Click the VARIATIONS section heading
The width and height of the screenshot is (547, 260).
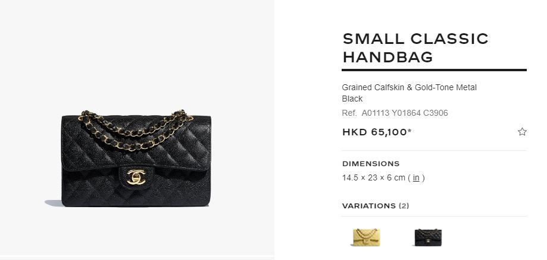click(369, 206)
